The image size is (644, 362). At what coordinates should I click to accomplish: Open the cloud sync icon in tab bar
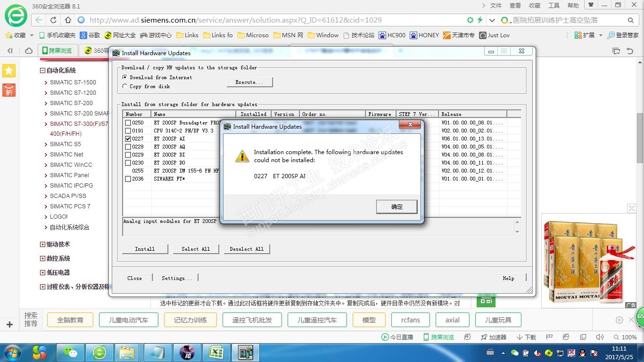(29, 51)
